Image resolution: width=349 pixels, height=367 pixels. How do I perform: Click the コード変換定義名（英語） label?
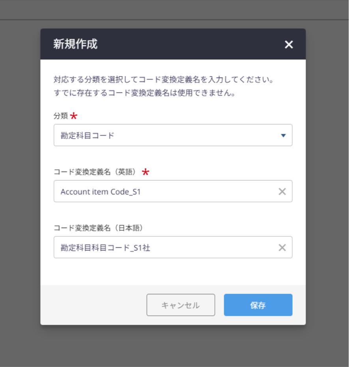click(x=95, y=172)
